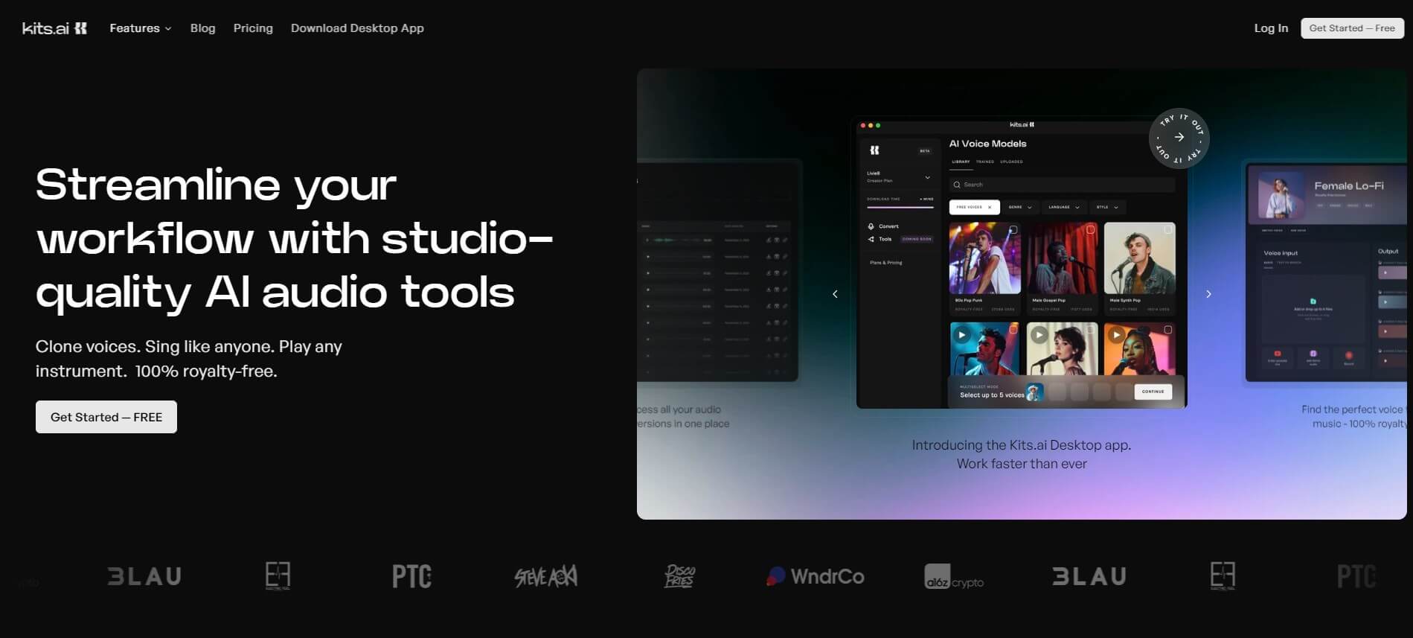Go to the Pricing page
1413x638 pixels.
point(253,28)
